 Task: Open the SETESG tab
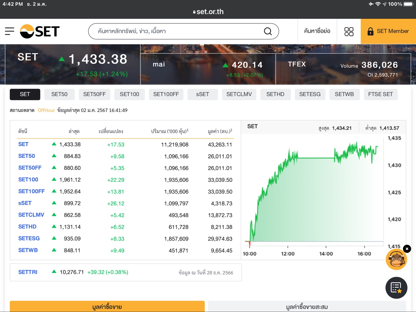(310, 94)
